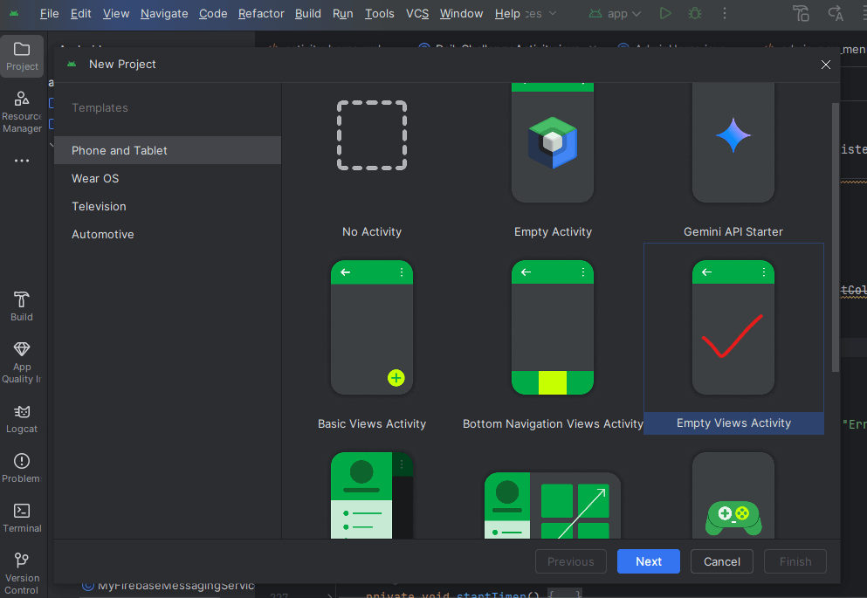Select the Empty Activity template thumbnail
Viewport: 867px width, 598px height.
(552, 140)
